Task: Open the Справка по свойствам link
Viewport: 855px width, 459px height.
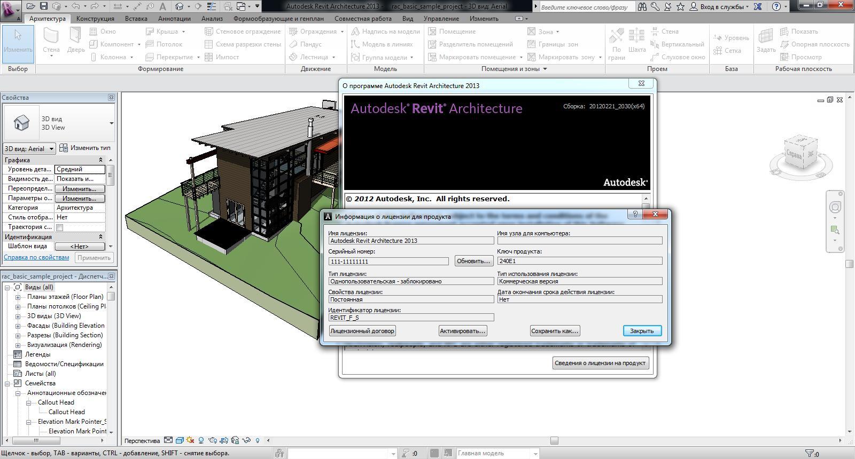Action: [36, 257]
